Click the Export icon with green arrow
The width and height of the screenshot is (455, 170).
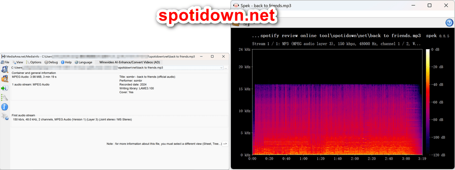coord(5,88)
